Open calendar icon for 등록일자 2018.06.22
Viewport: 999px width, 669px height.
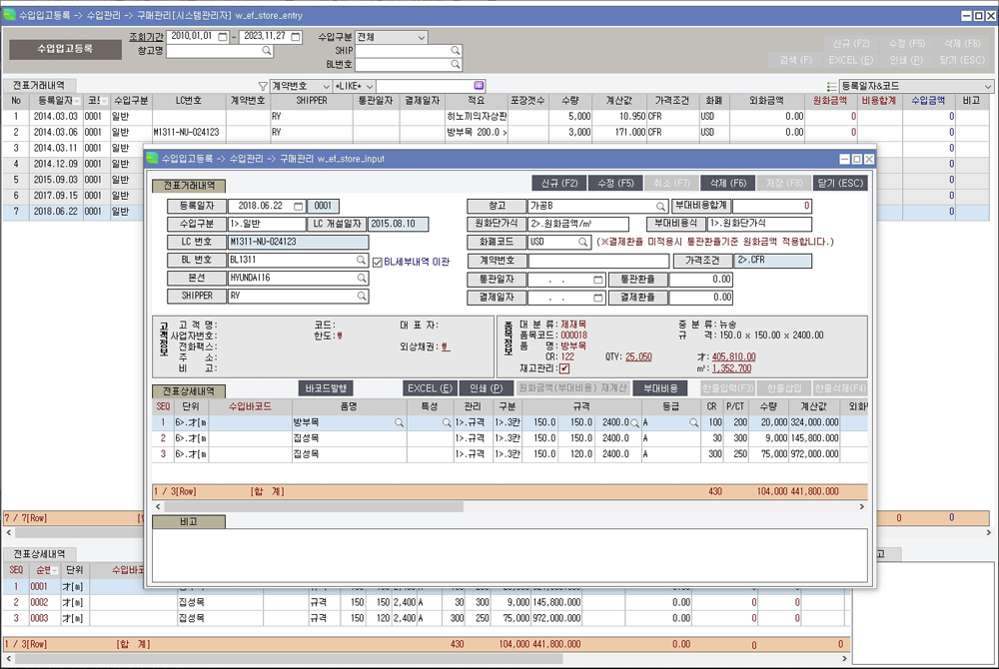298,207
